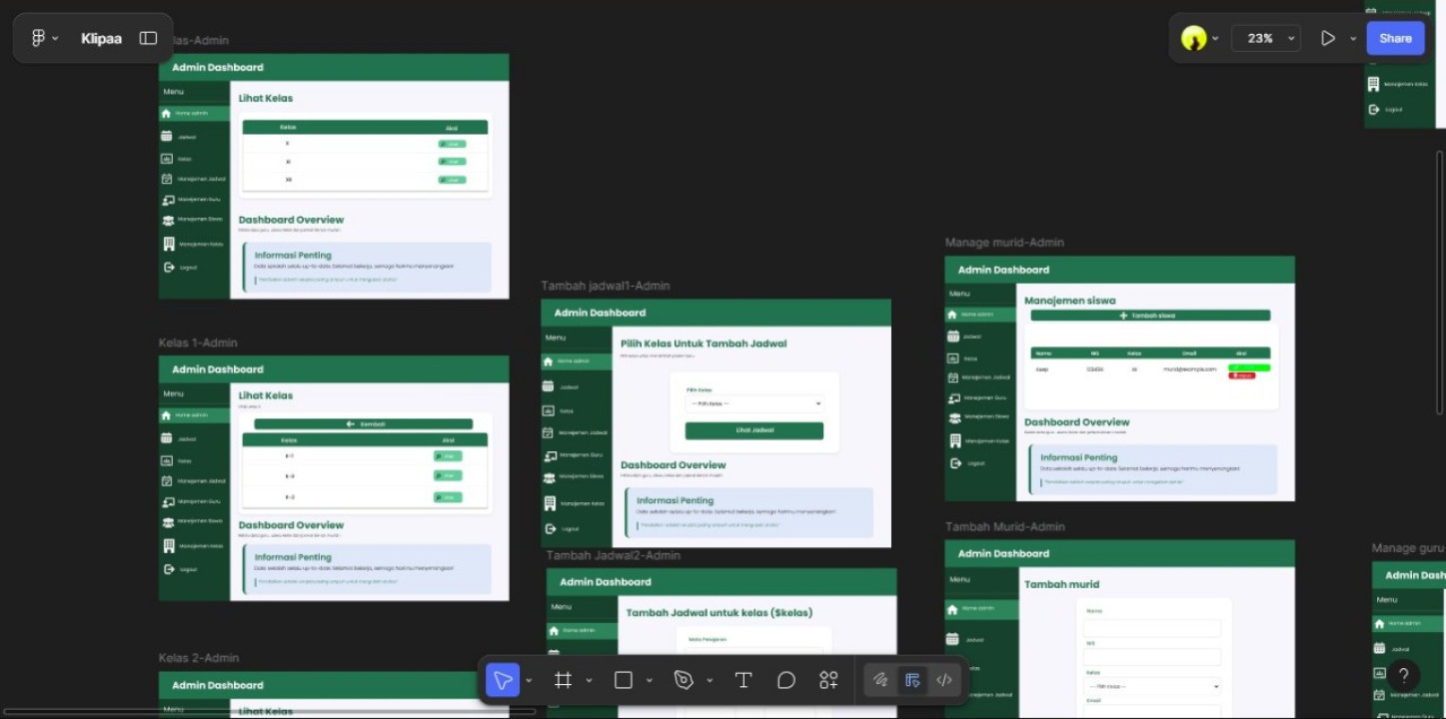Toggle the sidebar panel visibility
1446x719 pixels.
click(x=148, y=38)
